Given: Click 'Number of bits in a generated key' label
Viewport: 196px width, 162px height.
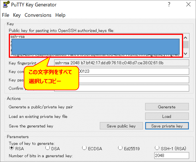Looking at the screenshot, I should (41, 156).
